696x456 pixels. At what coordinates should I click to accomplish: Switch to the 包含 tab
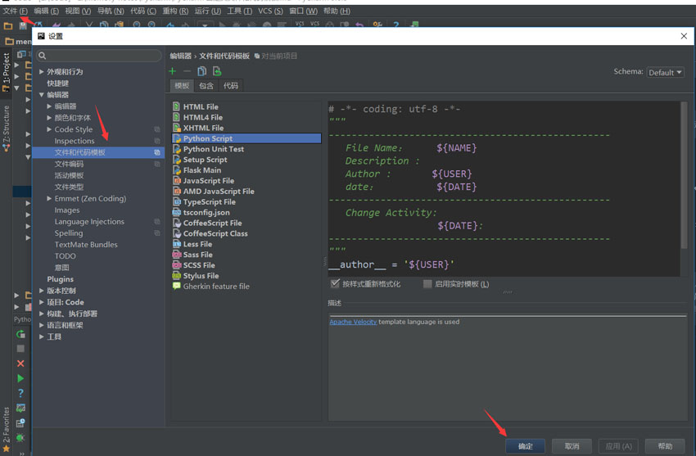206,86
